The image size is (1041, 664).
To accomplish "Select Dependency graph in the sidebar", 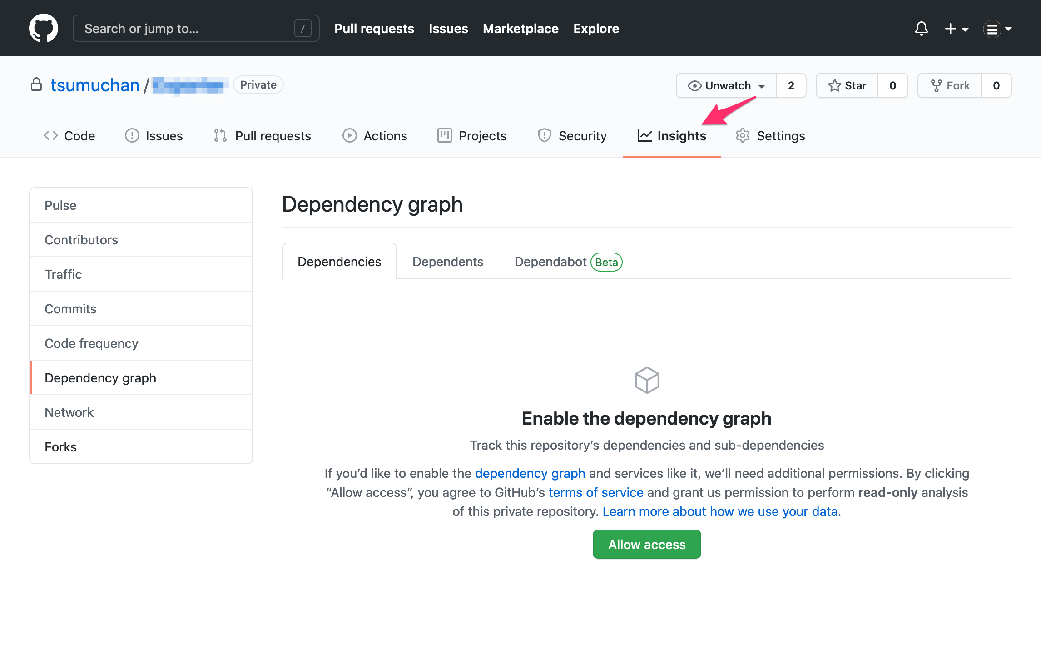I will click(x=141, y=378).
